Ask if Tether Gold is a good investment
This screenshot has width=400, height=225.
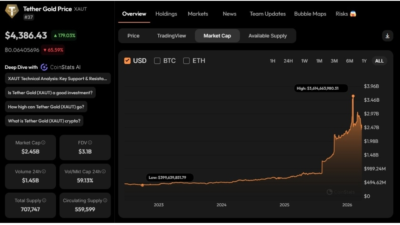pos(50,93)
